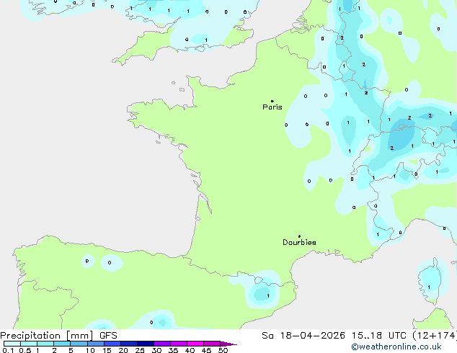This screenshot has width=457, height=353.
Task: Click the black dot marking Paris
Action: [272, 101]
